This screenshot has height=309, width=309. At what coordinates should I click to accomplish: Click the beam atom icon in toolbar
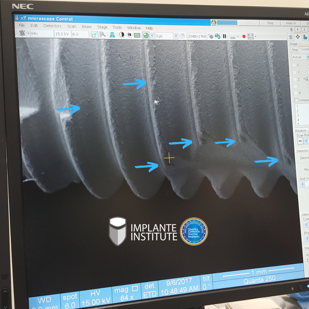22,33
